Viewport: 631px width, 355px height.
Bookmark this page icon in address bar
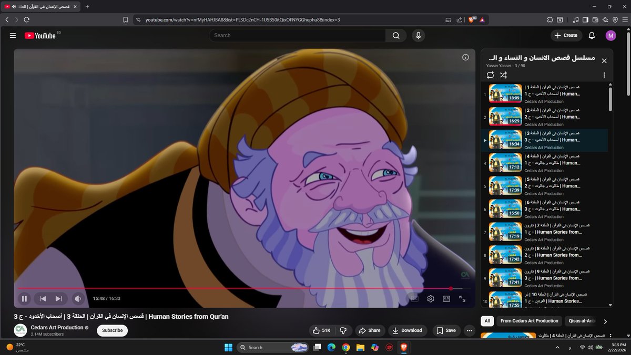point(125,19)
